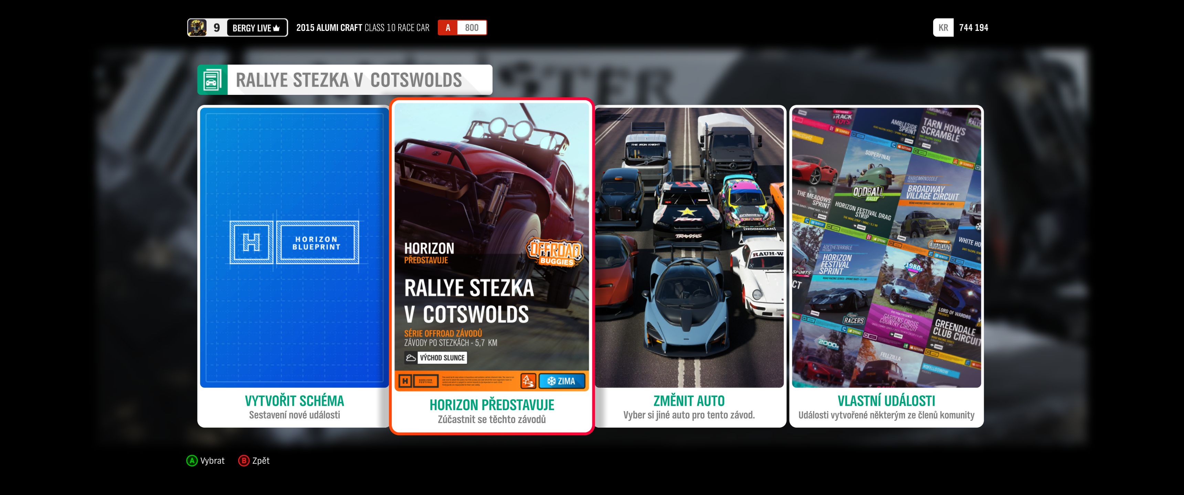Click the player level number 9
This screenshot has width=1184, height=495.
point(216,27)
